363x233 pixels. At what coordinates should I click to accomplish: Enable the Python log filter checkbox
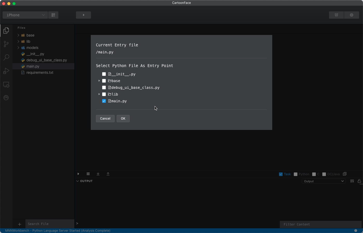click(x=295, y=174)
